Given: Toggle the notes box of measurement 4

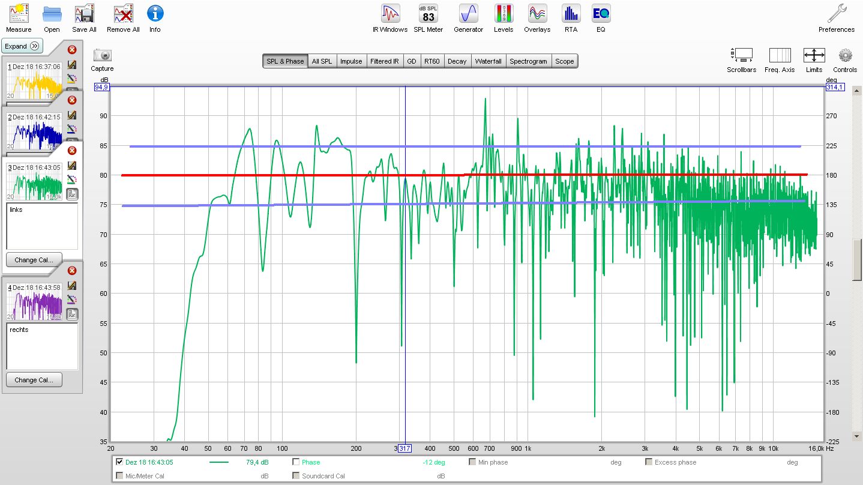Looking at the screenshot, I should click(x=72, y=313).
